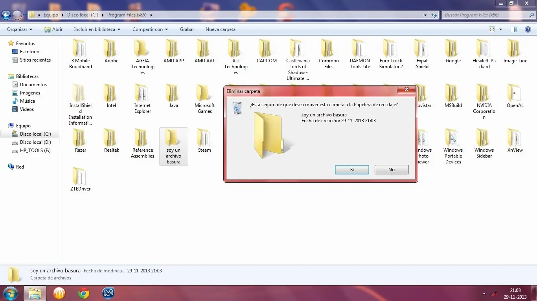
Task: Expand the Incluir en biblioteca menu
Action: coord(97,29)
